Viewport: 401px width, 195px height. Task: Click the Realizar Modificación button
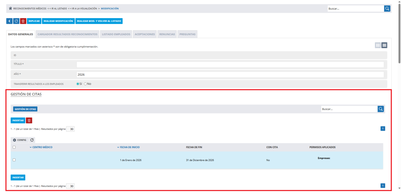[x=58, y=21]
